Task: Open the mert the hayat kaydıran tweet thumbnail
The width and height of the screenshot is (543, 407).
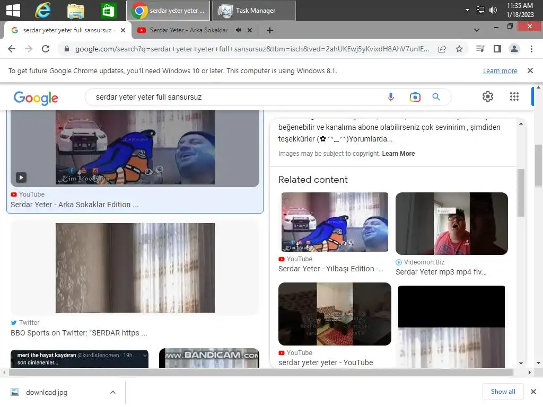Action: point(80,359)
